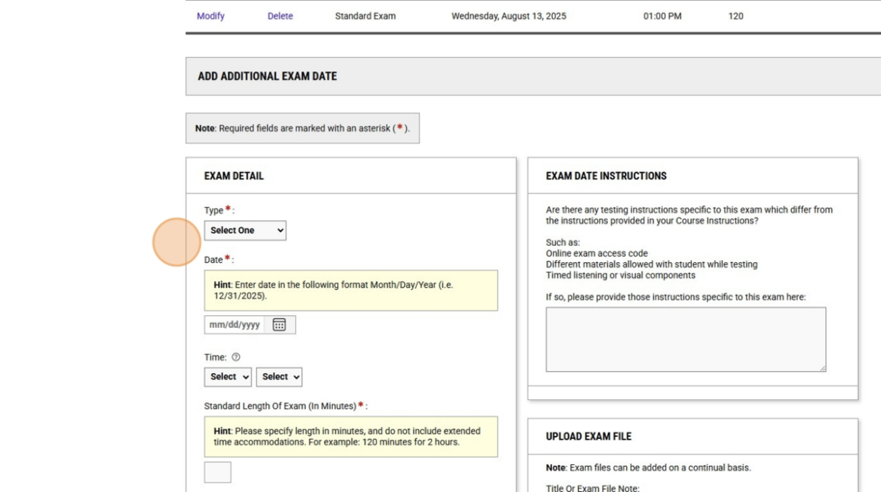Select the 'UPLOAD EXAM FILE' panel heading

(589, 437)
